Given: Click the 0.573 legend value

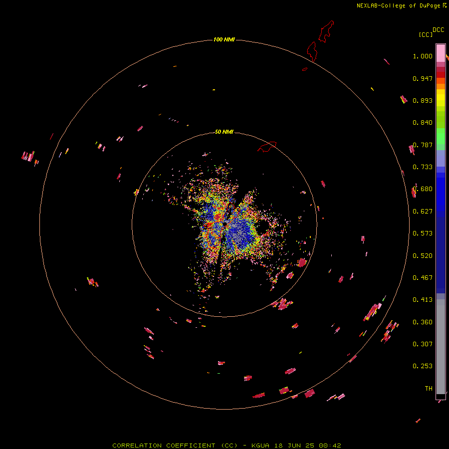Looking at the screenshot, I should click(x=423, y=233).
